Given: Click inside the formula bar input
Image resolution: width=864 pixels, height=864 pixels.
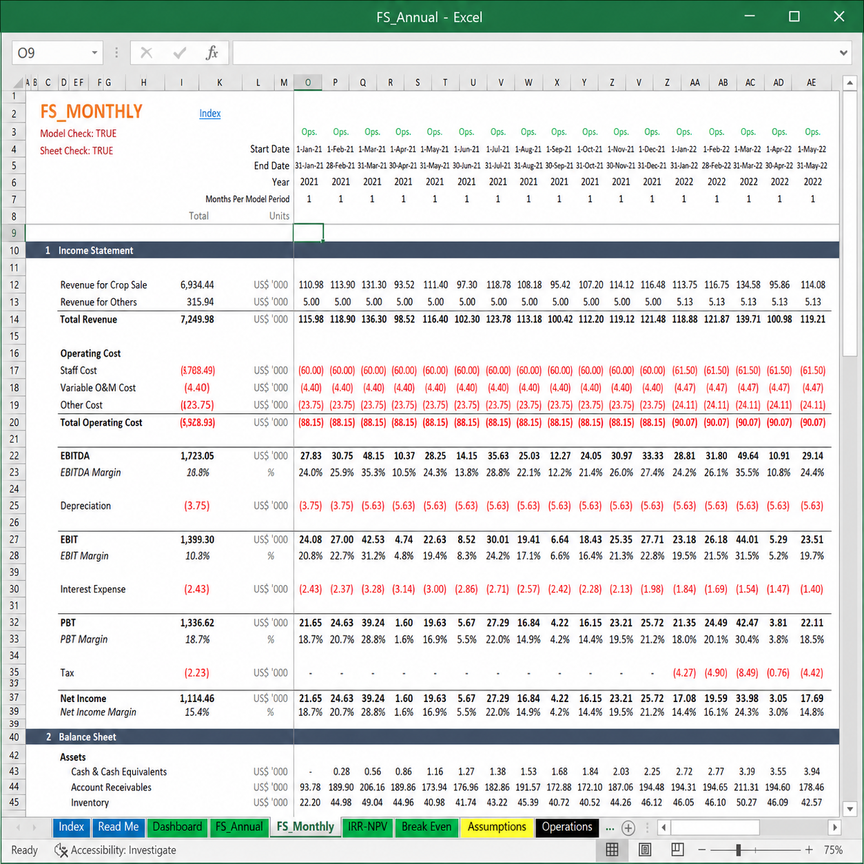Looking at the screenshot, I should [x=534, y=53].
